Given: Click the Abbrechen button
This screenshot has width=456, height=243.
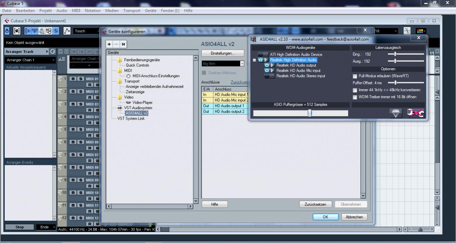Looking at the screenshot, I should [354, 217].
